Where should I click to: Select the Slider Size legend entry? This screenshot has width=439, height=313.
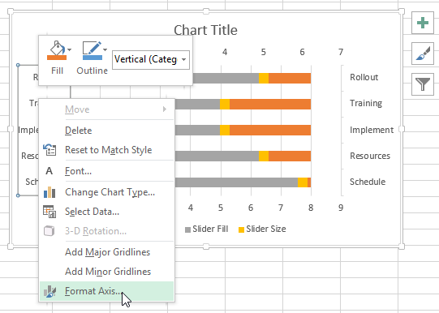point(262,229)
